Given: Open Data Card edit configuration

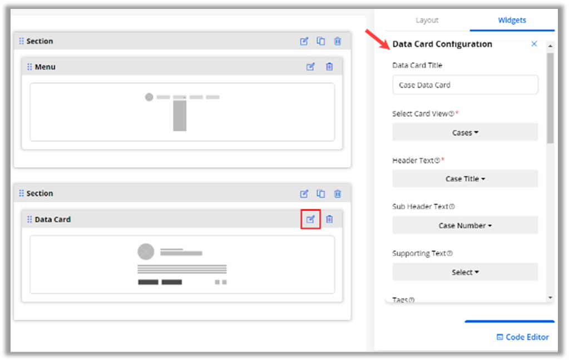Looking at the screenshot, I should point(310,219).
